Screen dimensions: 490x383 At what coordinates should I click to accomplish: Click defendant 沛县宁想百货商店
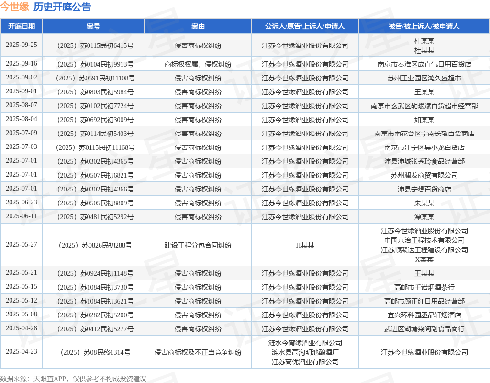[424, 190]
